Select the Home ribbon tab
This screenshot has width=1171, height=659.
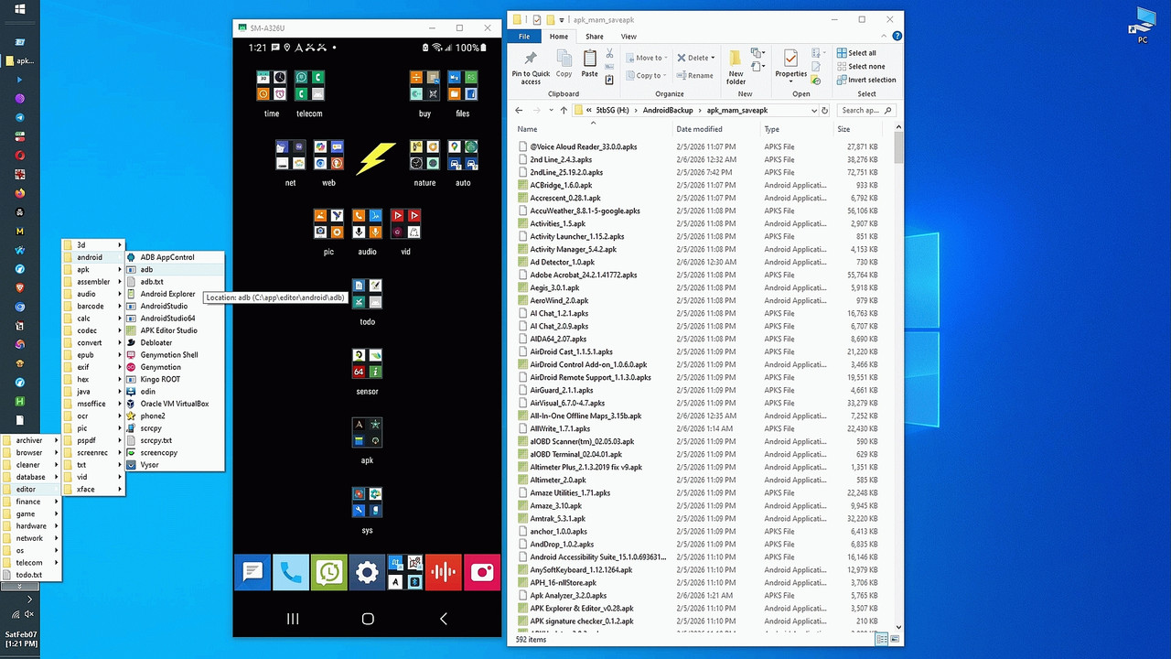560,37
